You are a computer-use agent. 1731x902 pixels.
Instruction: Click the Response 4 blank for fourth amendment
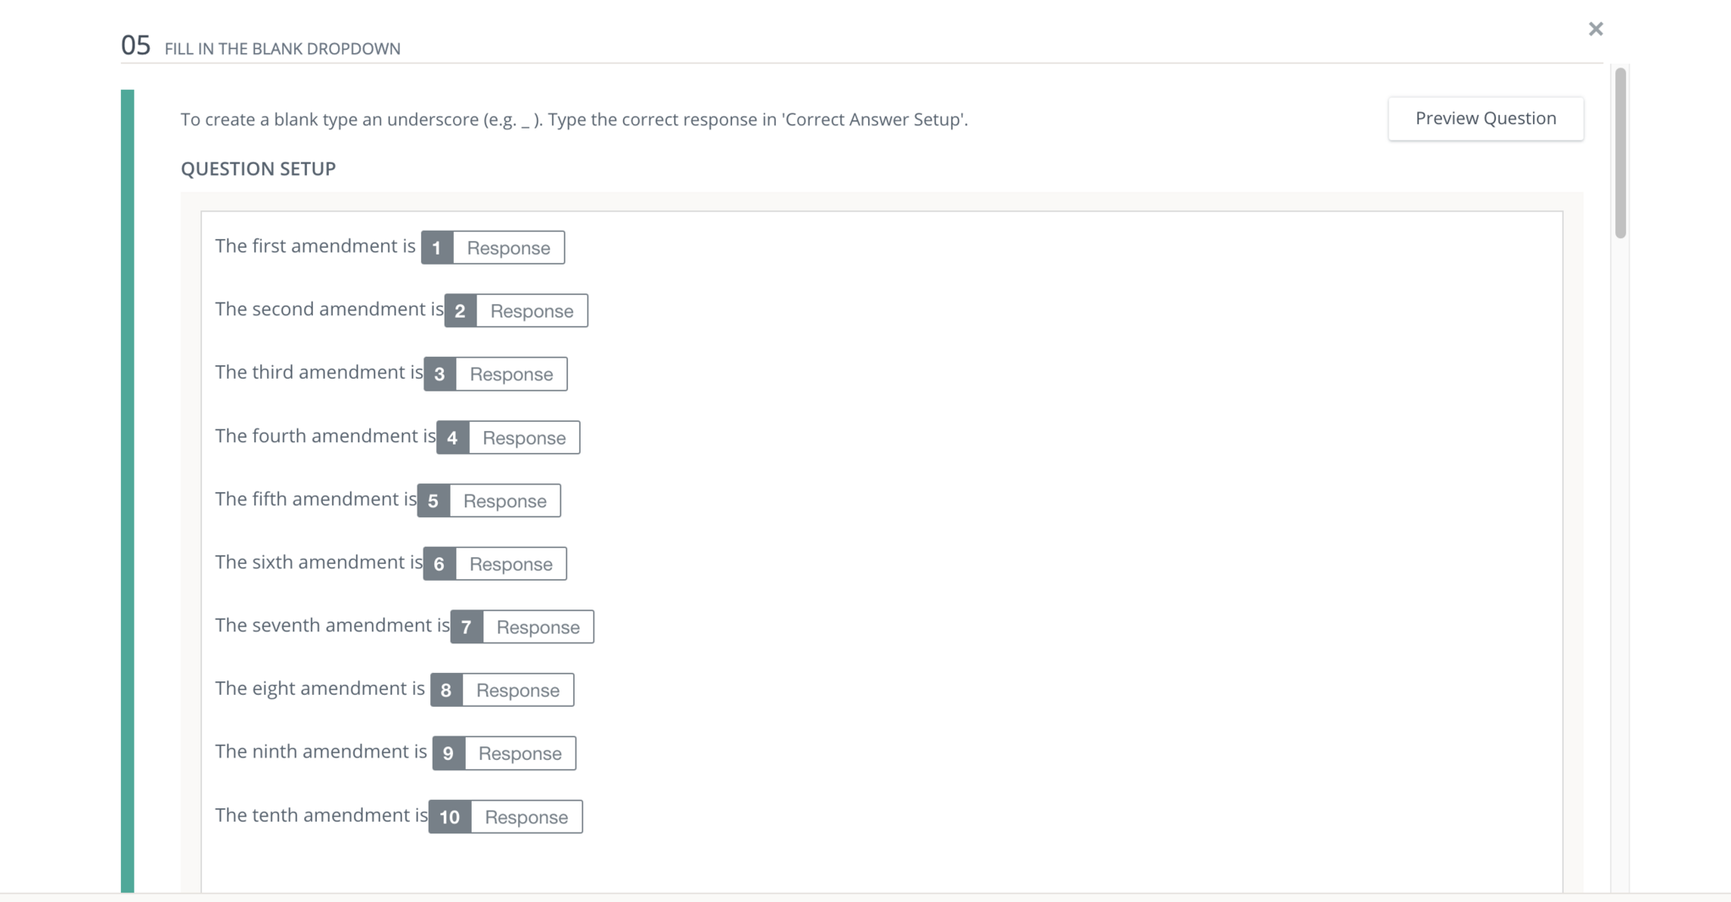click(523, 438)
